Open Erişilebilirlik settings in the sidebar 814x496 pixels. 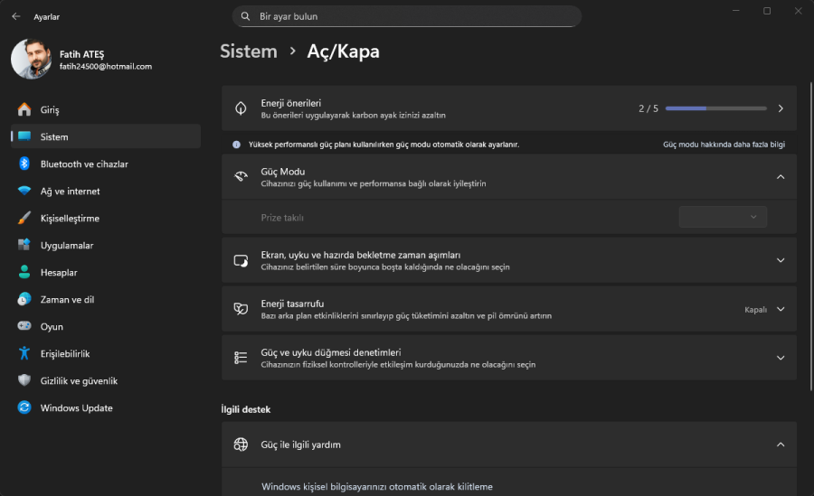pyautogui.click(x=65, y=353)
